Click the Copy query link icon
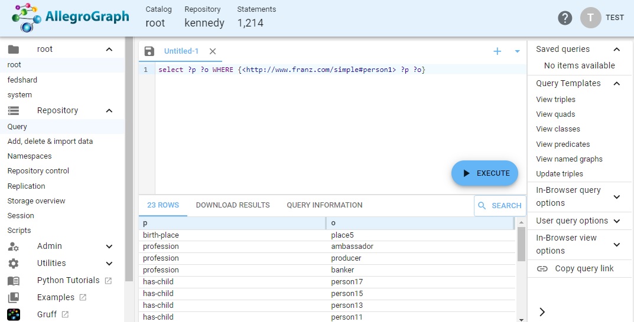634x322 pixels. 542,269
